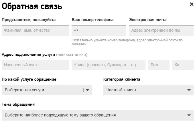Screen dimensions: 195x123
Task: Expand the Тема обращения dropdown arrow
Action: tap(189, 115)
